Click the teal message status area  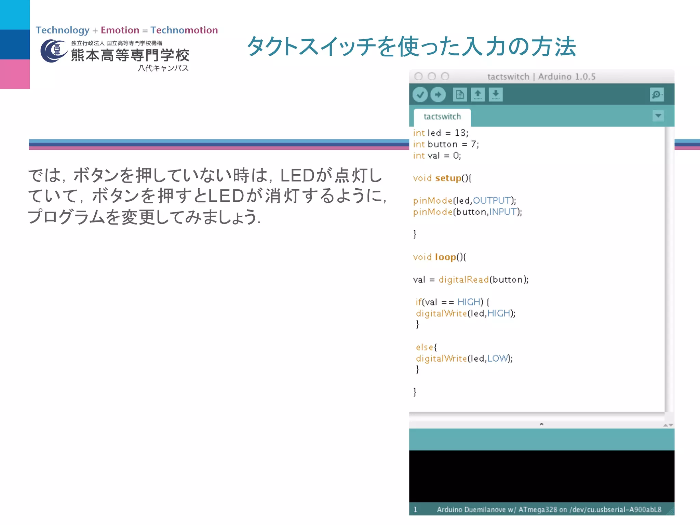pos(541,439)
